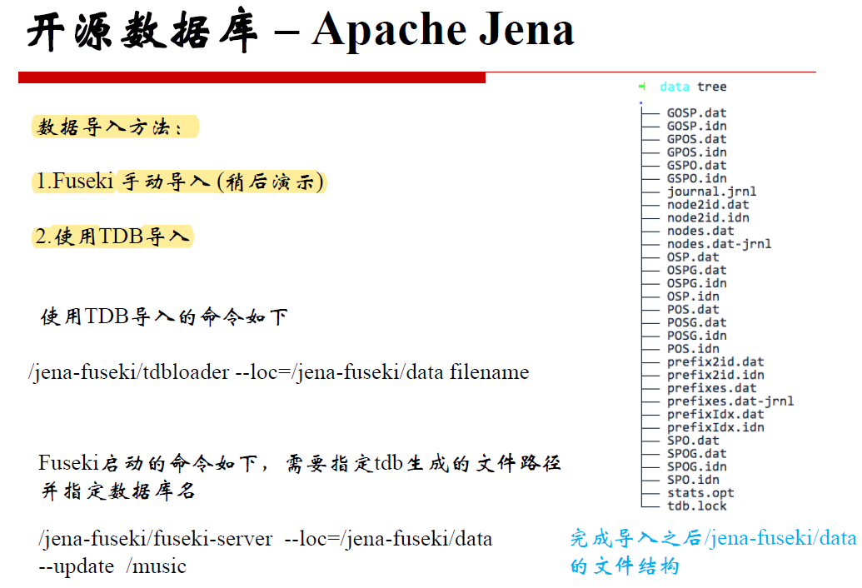Click the line "2.使用TDB导入"

[112, 237]
